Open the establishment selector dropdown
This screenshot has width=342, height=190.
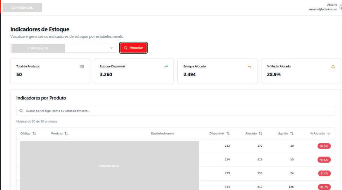coord(111,48)
